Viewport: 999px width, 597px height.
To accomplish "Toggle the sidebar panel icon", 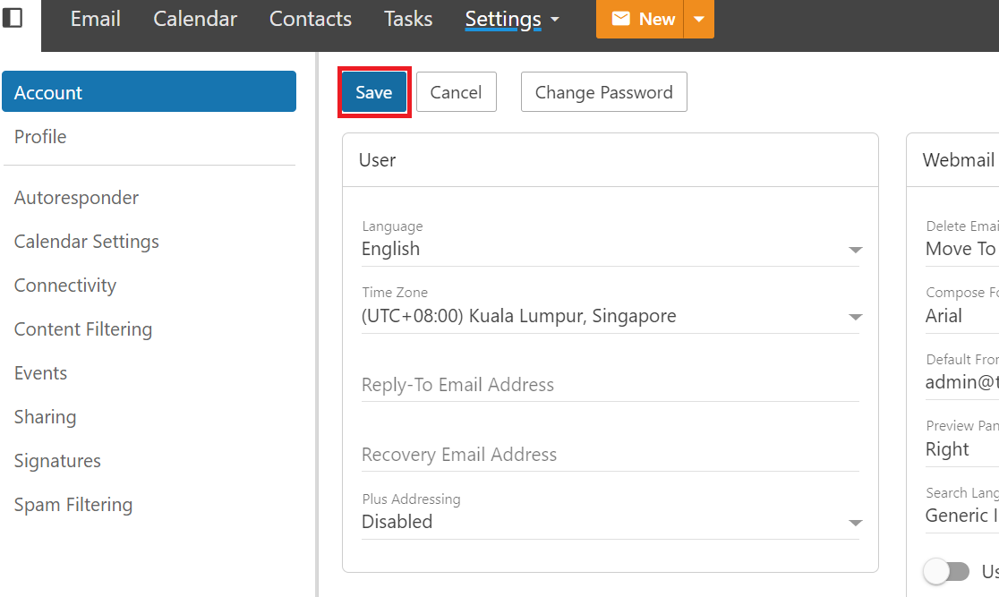I will click(x=13, y=18).
